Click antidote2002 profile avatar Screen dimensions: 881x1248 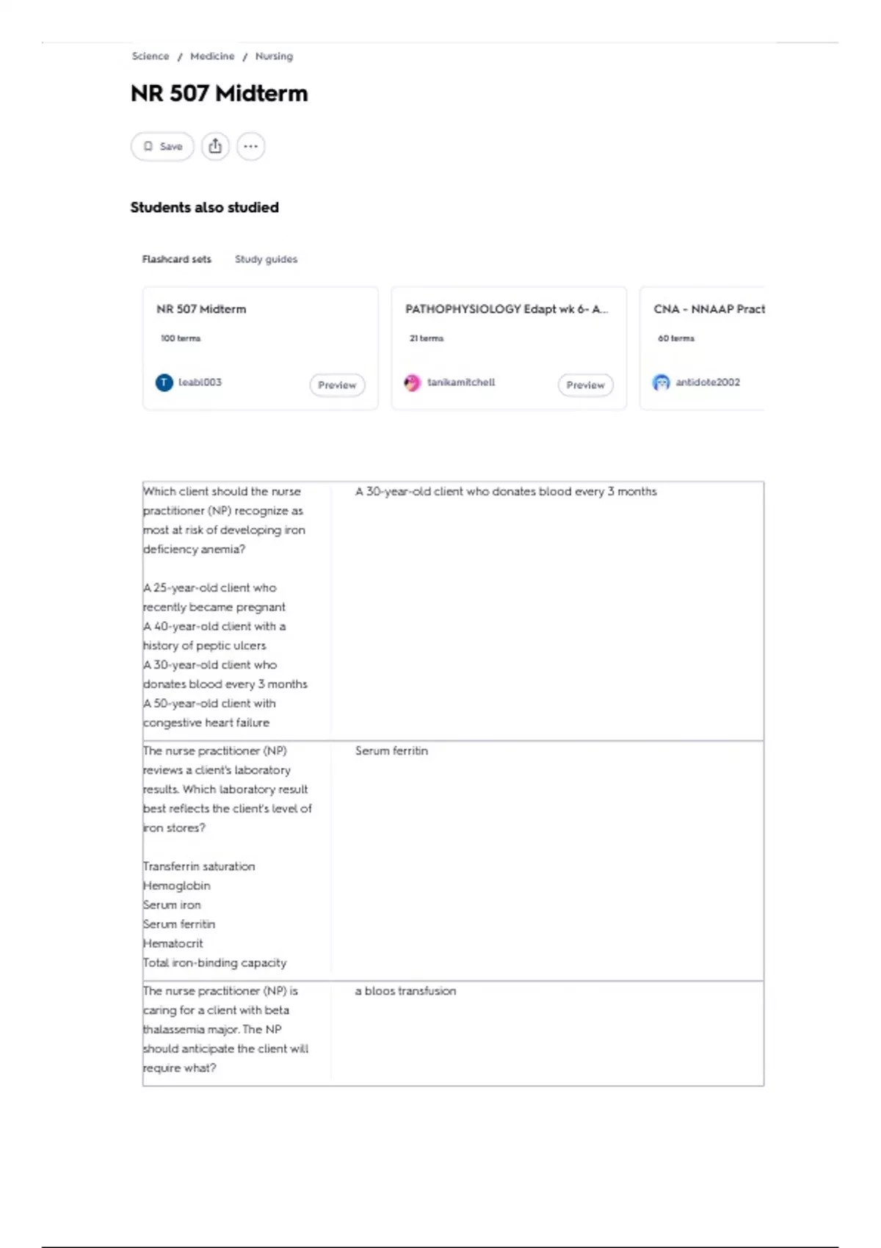click(x=661, y=382)
